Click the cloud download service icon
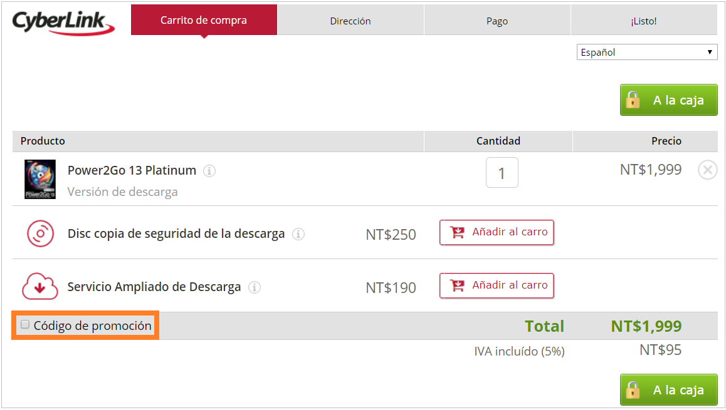This screenshot has height=410, width=726. click(x=40, y=287)
